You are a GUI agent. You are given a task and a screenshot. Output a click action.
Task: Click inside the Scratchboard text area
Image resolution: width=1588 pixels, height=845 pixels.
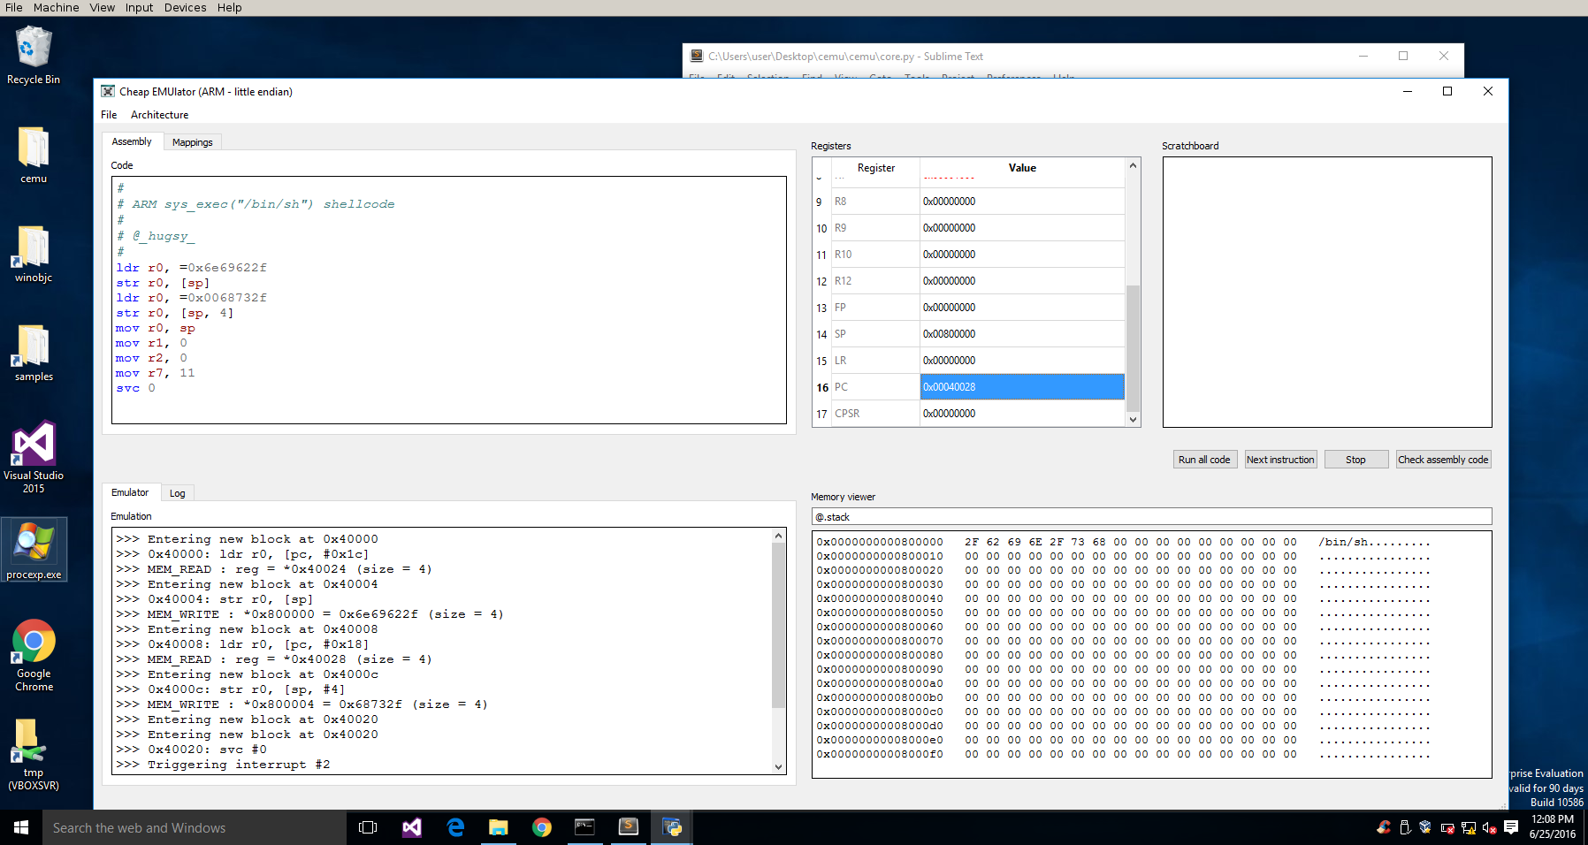(1326, 292)
